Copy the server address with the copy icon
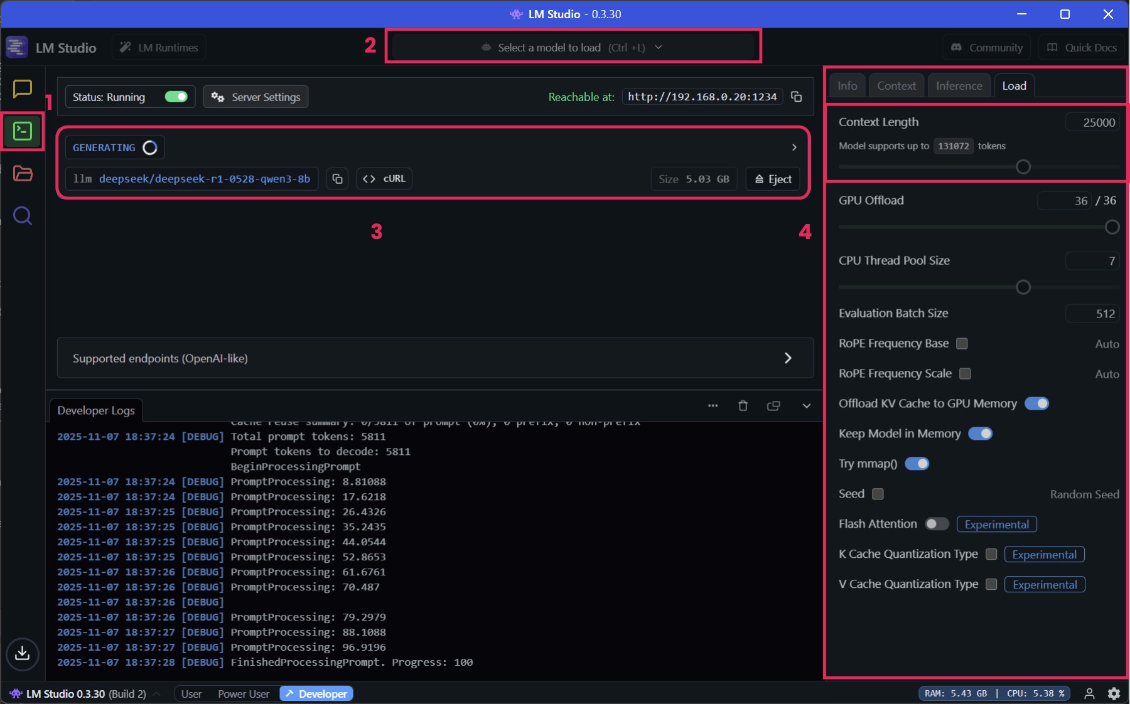Screen dimensions: 1130x704 [x=797, y=97]
